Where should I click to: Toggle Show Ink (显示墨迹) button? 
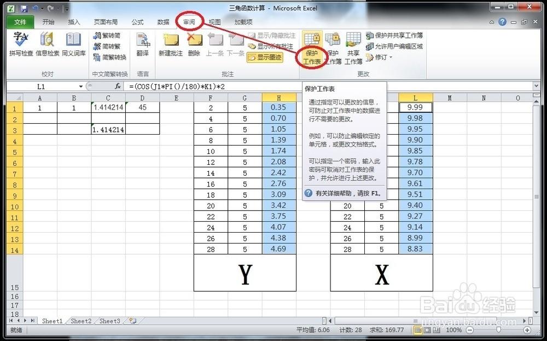click(265, 57)
